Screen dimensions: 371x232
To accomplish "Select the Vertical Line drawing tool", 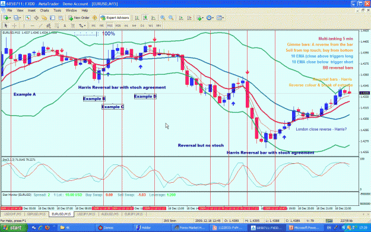I will [24, 26].
